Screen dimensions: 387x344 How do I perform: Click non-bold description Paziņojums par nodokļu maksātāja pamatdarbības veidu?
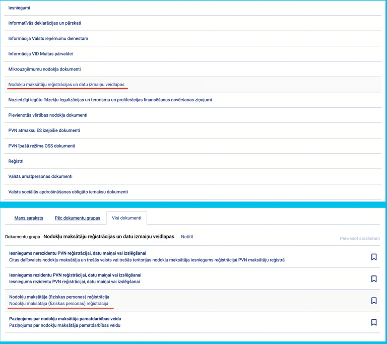tap(64, 325)
